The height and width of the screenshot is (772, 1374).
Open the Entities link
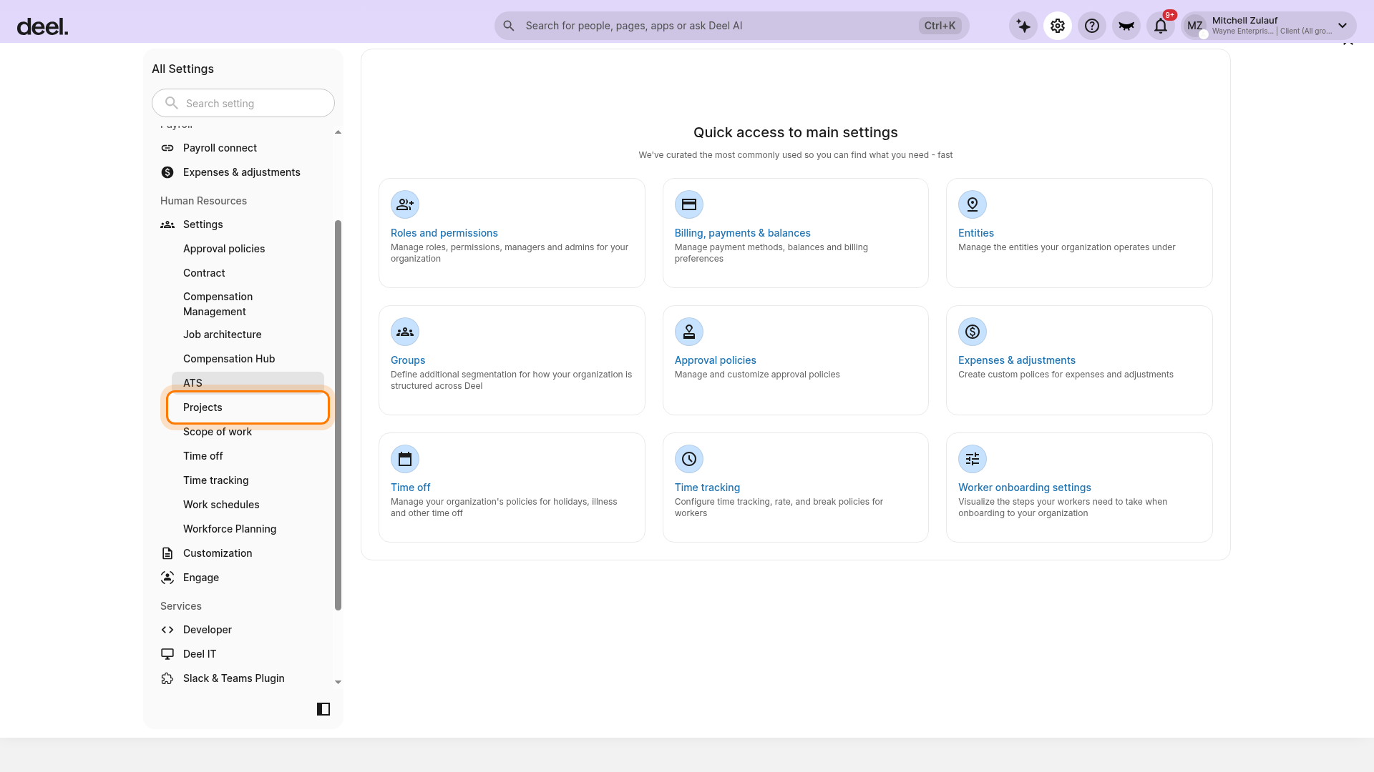(x=976, y=233)
